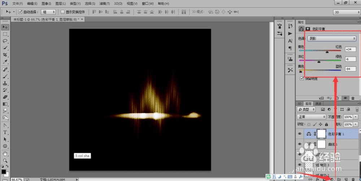Screen dimensions: 361x181
Task: Swap foreground and background colors
Action: (x=7, y=166)
